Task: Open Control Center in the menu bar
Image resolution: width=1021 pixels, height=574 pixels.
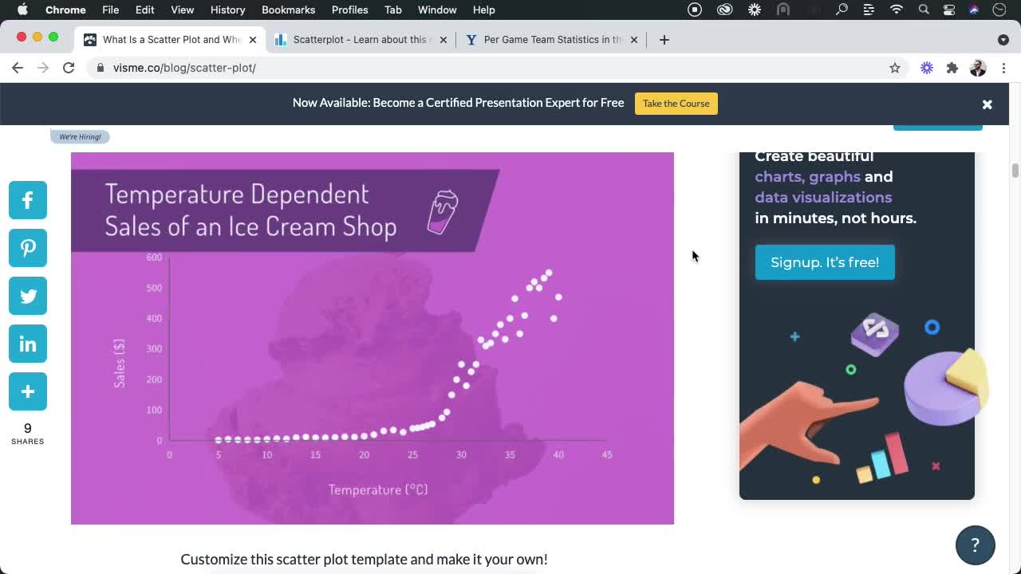Action: click(x=949, y=10)
